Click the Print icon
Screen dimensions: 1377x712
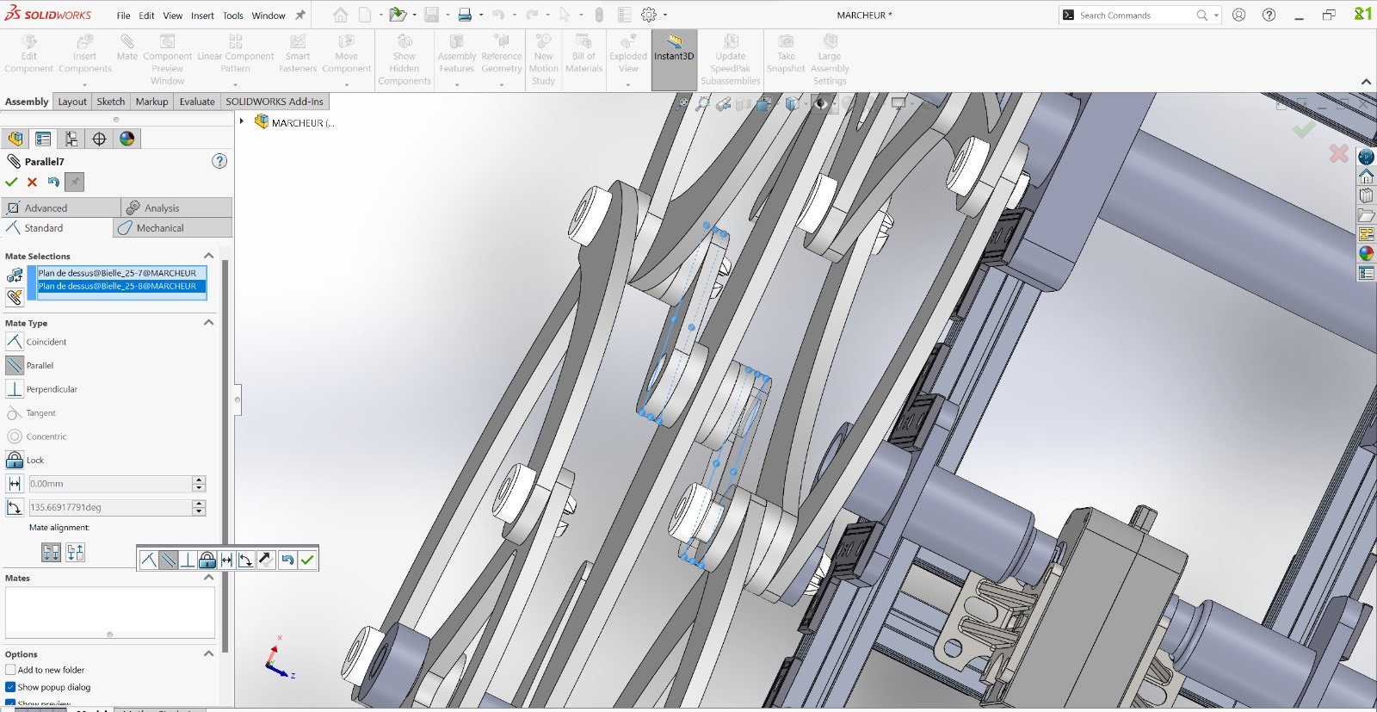[x=465, y=15]
